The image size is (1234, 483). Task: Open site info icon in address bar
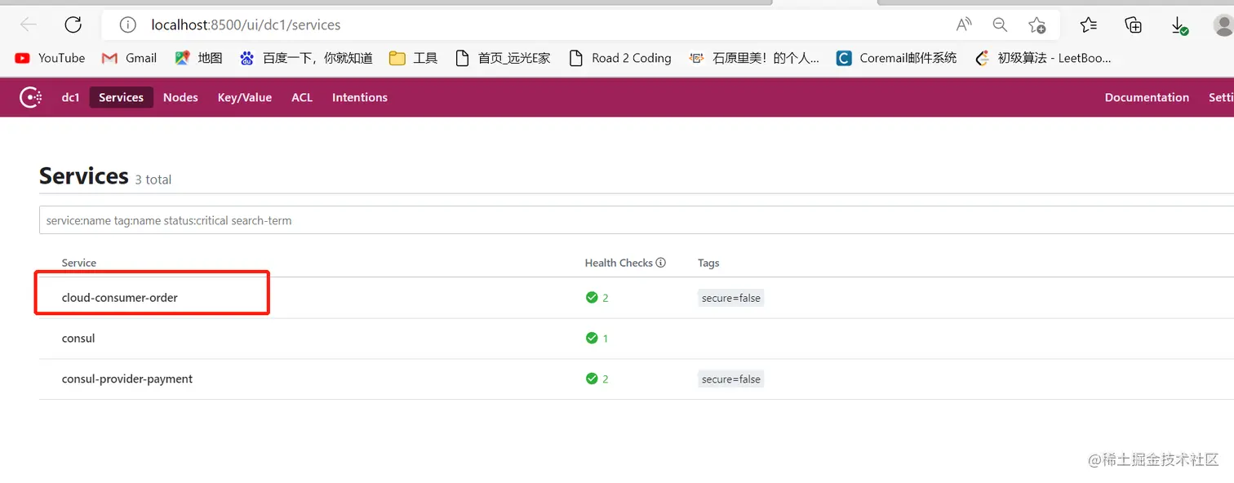(x=127, y=25)
